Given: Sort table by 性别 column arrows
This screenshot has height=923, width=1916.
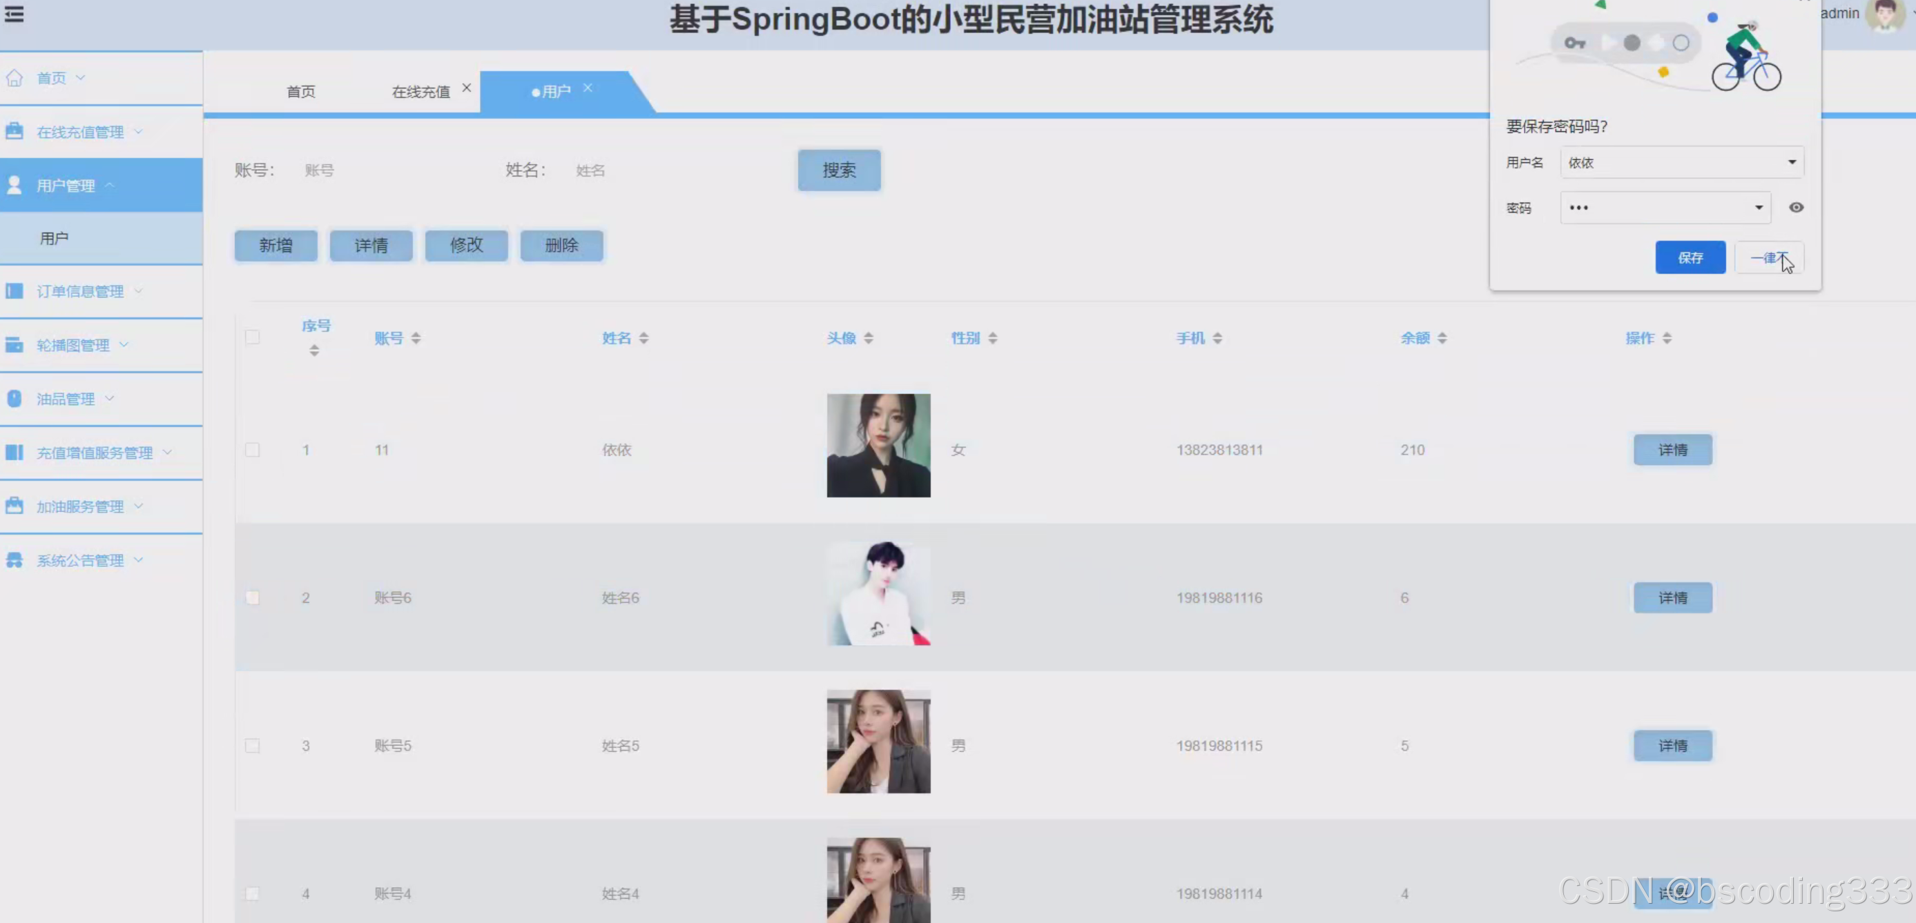Looking at the screenshot, I should (993, 338).
